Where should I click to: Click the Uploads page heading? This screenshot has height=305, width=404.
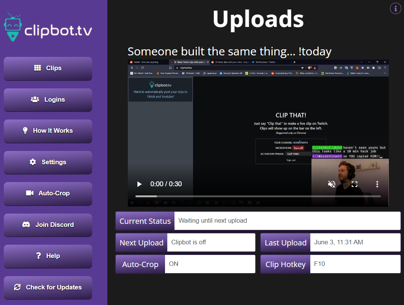tap(258, 19)
